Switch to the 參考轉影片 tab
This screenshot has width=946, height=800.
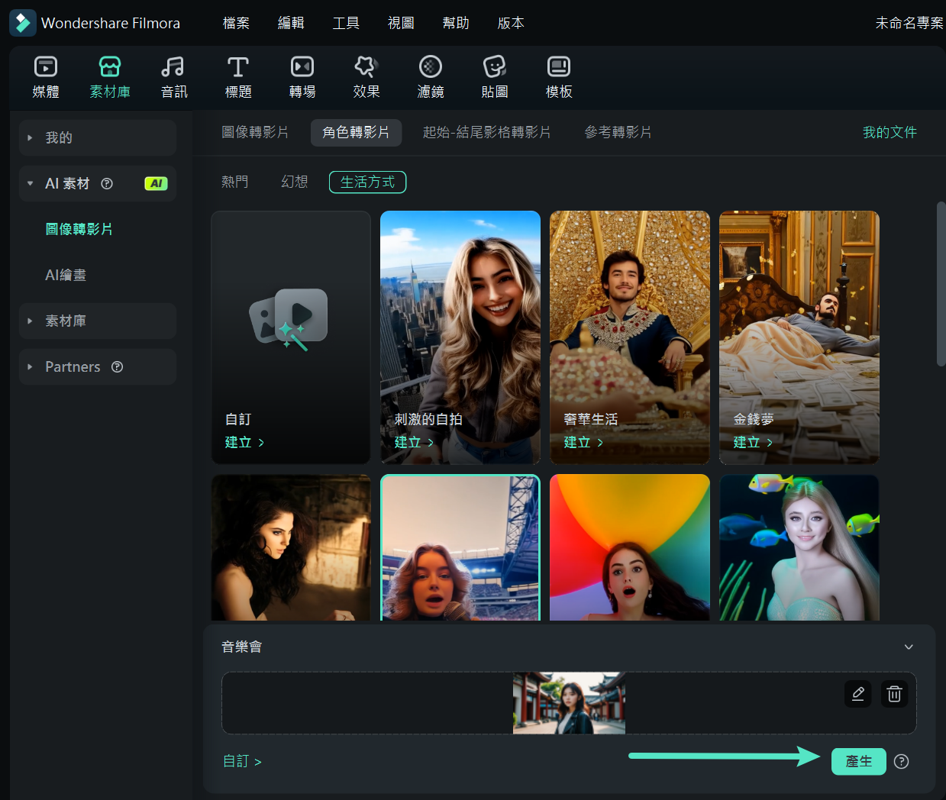(x=618, y=132)
